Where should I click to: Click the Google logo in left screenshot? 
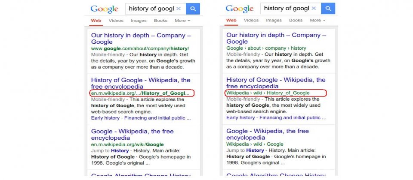coord(104,9)
